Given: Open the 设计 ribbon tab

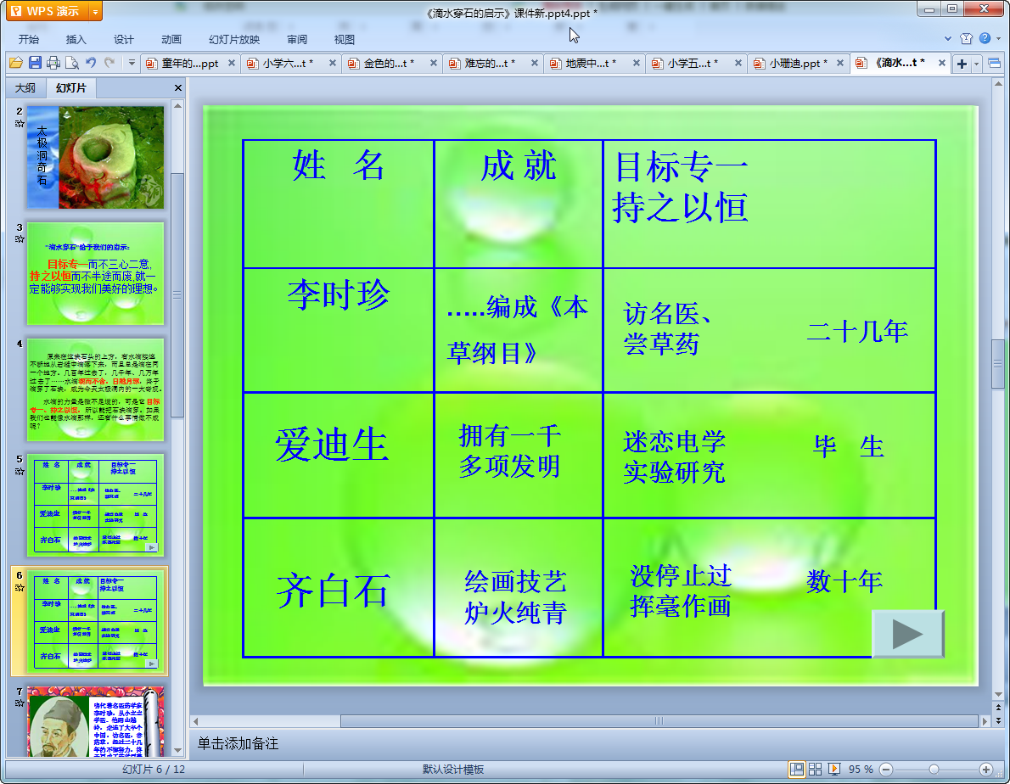Looking at the screenshot, I should pyautogui.click(x=124, y=39).
